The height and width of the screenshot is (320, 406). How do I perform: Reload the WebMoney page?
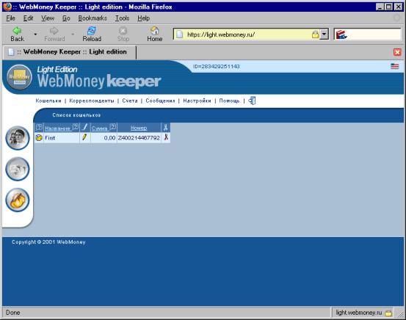pyautogui.click(x=92, y=34)
